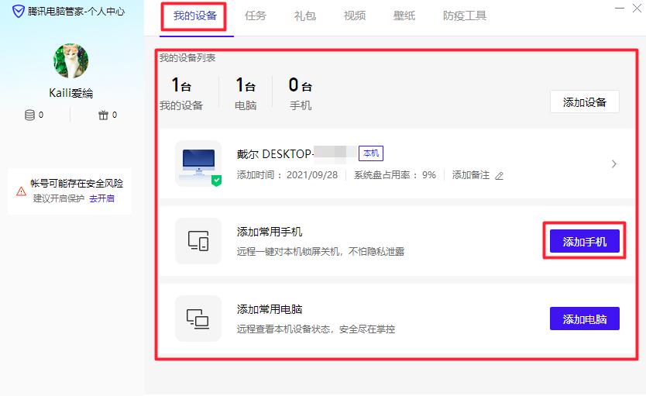The height and width of the screenshot is (396, 646).
Task: Click 帐号可能存在安全风险 warning text
Action: coord(77,184)
